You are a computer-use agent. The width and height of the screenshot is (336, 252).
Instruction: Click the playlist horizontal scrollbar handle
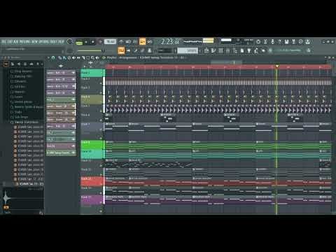226,62
